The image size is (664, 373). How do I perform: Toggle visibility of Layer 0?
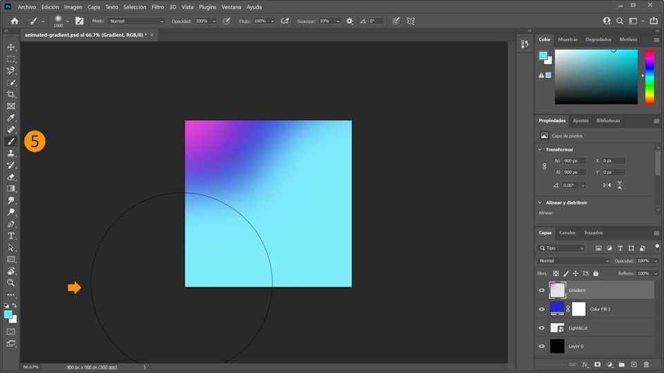point(542,346)
